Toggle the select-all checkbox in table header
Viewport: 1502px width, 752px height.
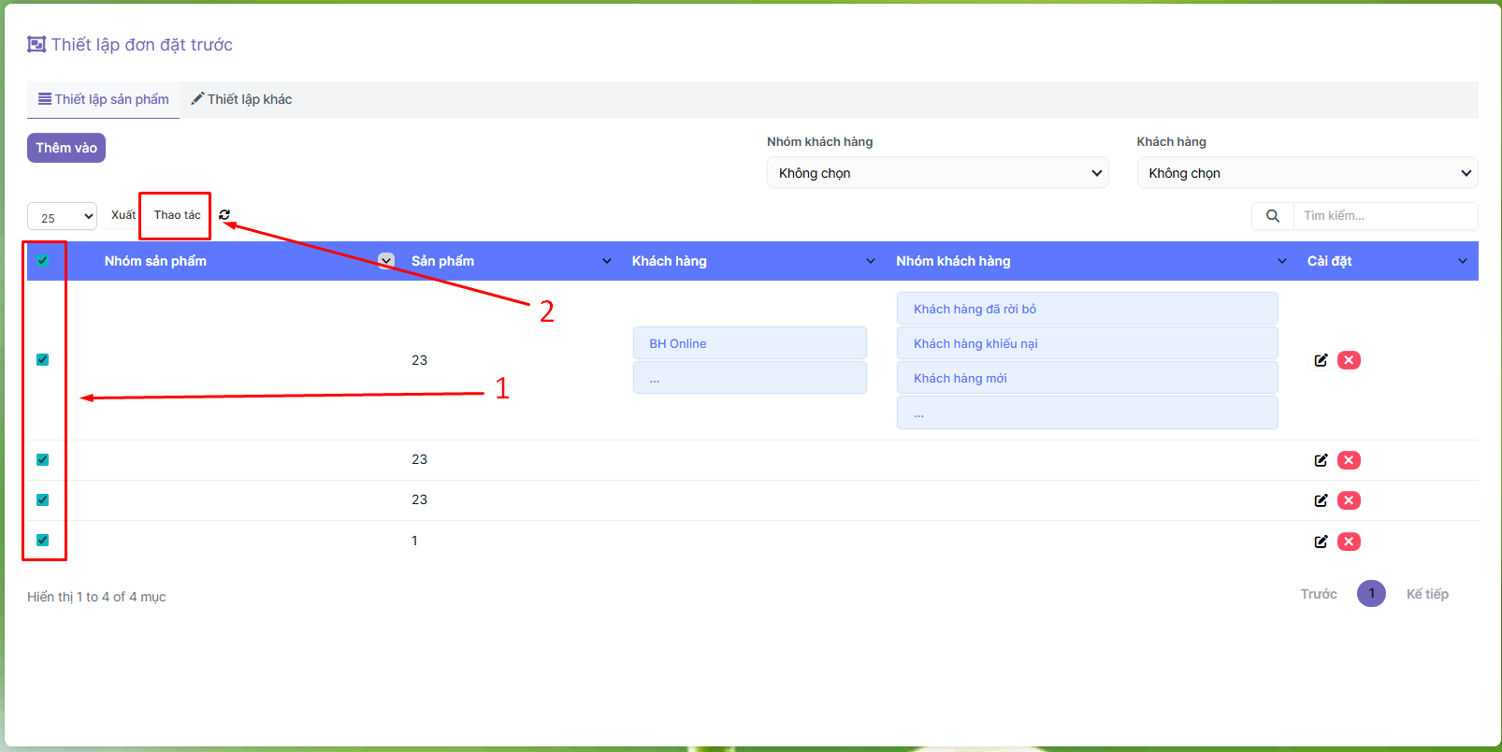tap(43, 261)
